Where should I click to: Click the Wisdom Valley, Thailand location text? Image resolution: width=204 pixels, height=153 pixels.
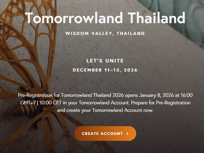click(x=105, y=33)
